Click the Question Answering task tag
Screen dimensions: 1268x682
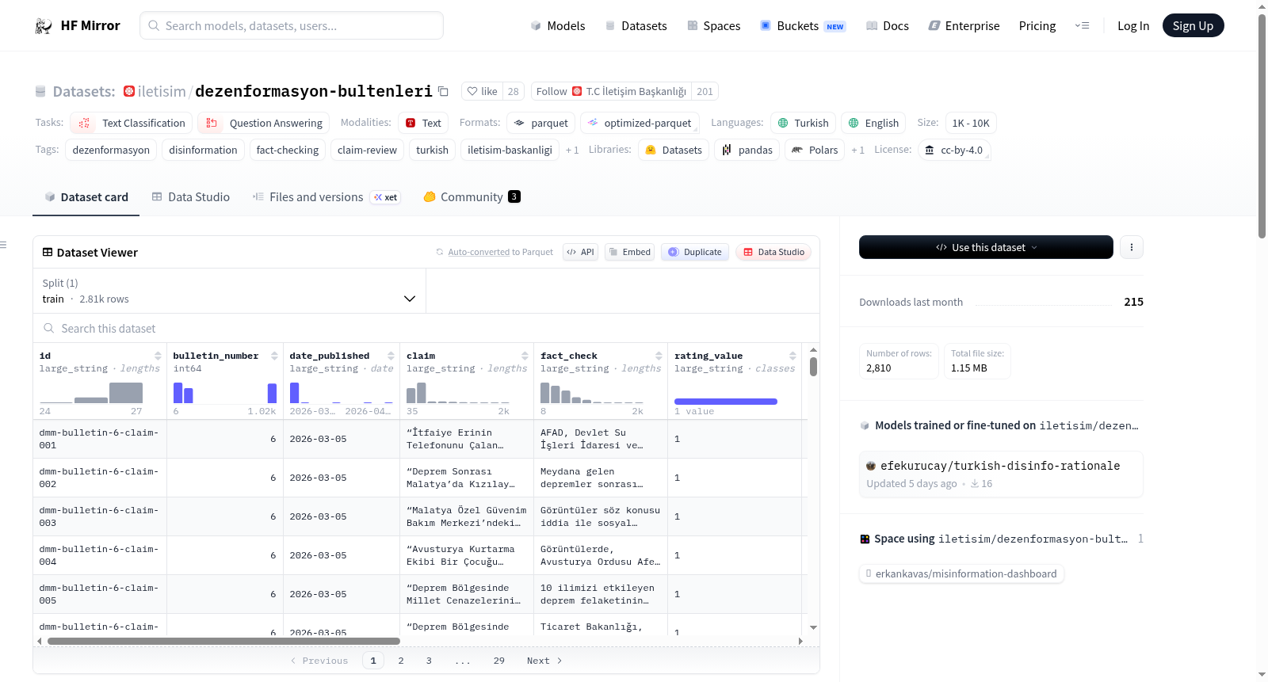tap(264, 123)
